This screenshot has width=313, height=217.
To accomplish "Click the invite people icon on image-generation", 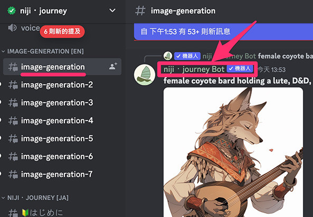I will click(113, 66).
